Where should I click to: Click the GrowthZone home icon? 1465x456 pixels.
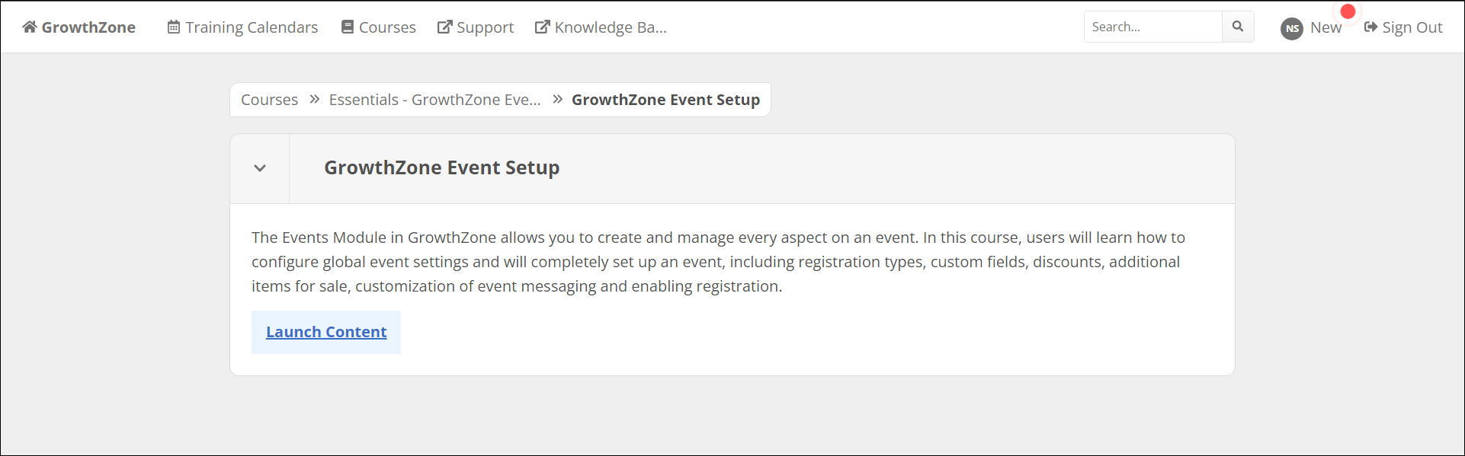click(x=30, y=27)
